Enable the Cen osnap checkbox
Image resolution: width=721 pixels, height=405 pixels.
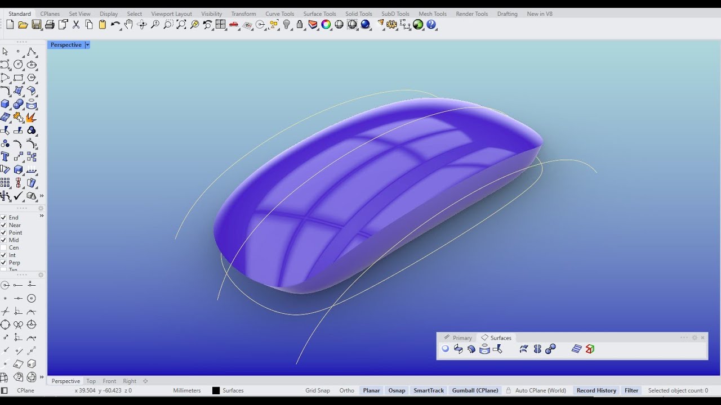(x=3, y=247)
